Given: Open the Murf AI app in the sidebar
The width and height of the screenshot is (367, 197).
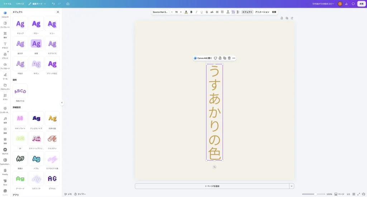Looking at the screenshot, I should click(x=5, y=151).
